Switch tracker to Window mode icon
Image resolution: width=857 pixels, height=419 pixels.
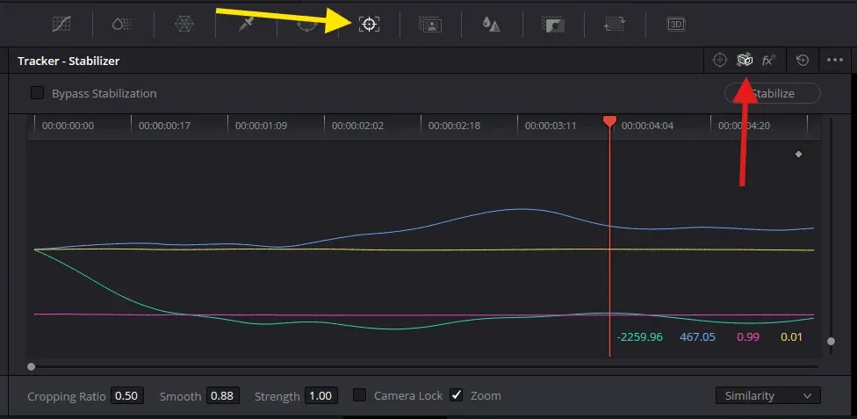[x=720, y=60]
